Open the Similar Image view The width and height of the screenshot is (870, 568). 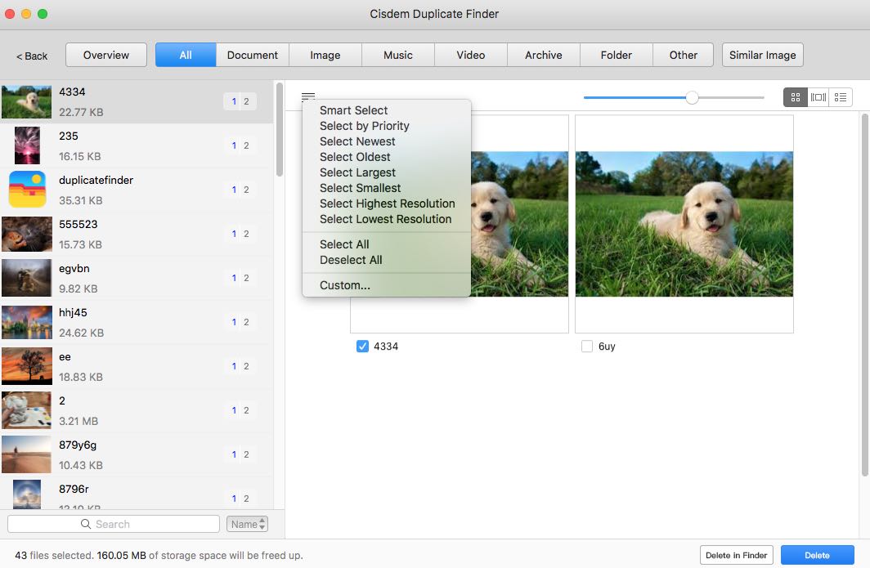point(762,55)
